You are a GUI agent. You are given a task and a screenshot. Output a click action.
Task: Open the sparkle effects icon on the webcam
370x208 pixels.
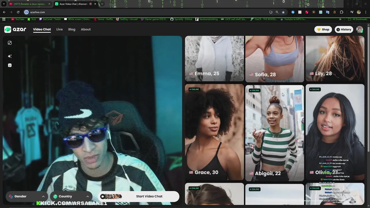(10, 56)
